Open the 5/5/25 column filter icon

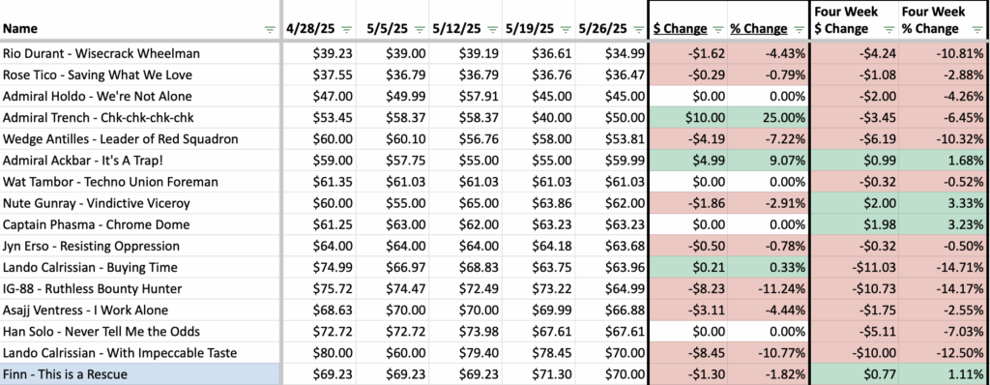(420, 29)
